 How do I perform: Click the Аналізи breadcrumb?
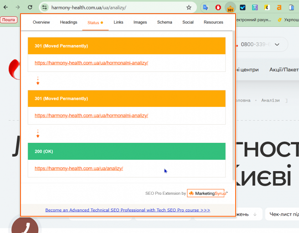pos(270,100)
